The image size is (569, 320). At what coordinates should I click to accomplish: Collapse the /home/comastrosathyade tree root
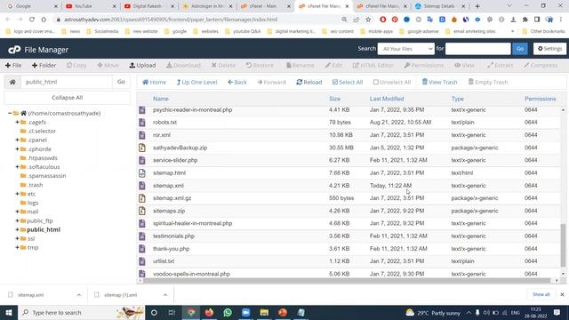point(10,113)
